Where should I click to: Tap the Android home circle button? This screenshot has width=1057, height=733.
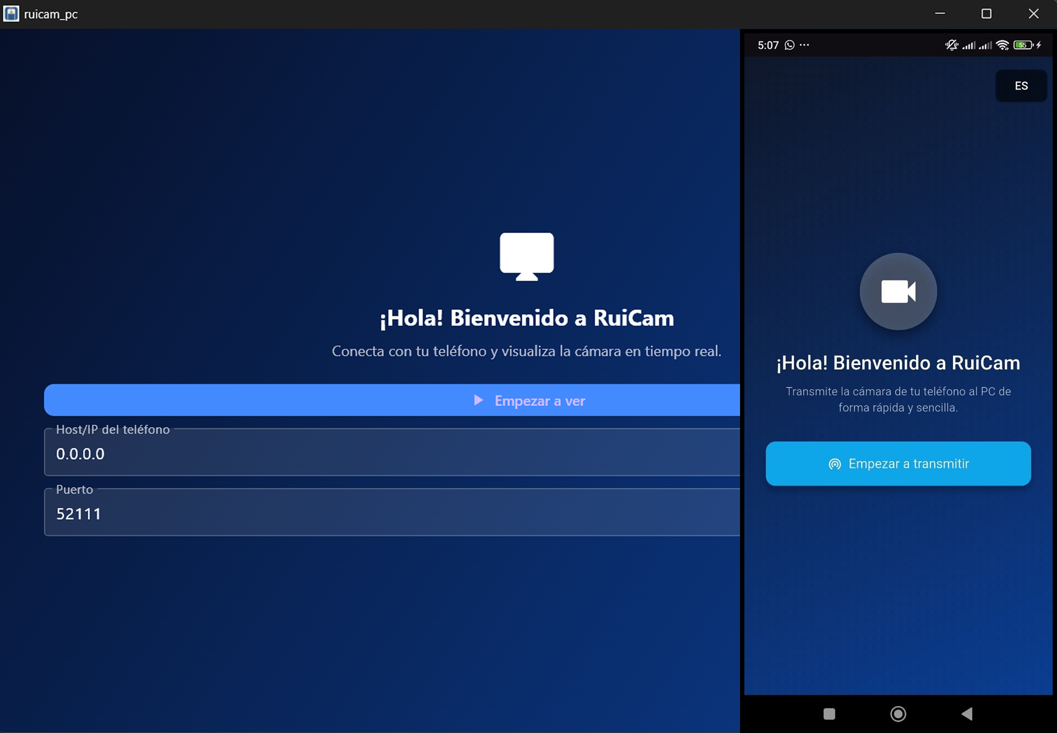[x=898, y=713]
